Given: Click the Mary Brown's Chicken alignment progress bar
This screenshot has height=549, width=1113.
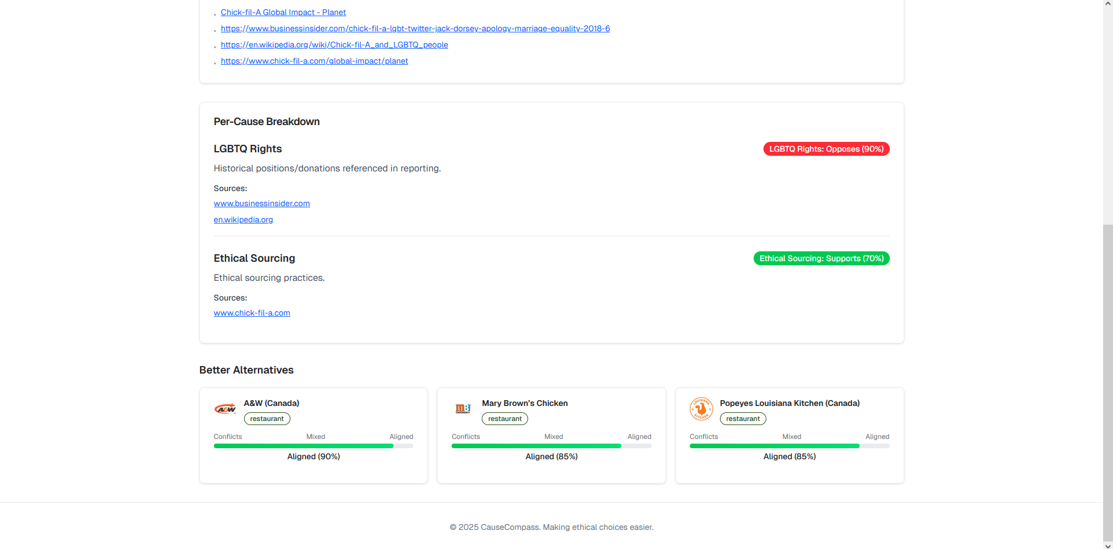Looking at the screenshot, I should pyautogui.click(x=551, y=446).
